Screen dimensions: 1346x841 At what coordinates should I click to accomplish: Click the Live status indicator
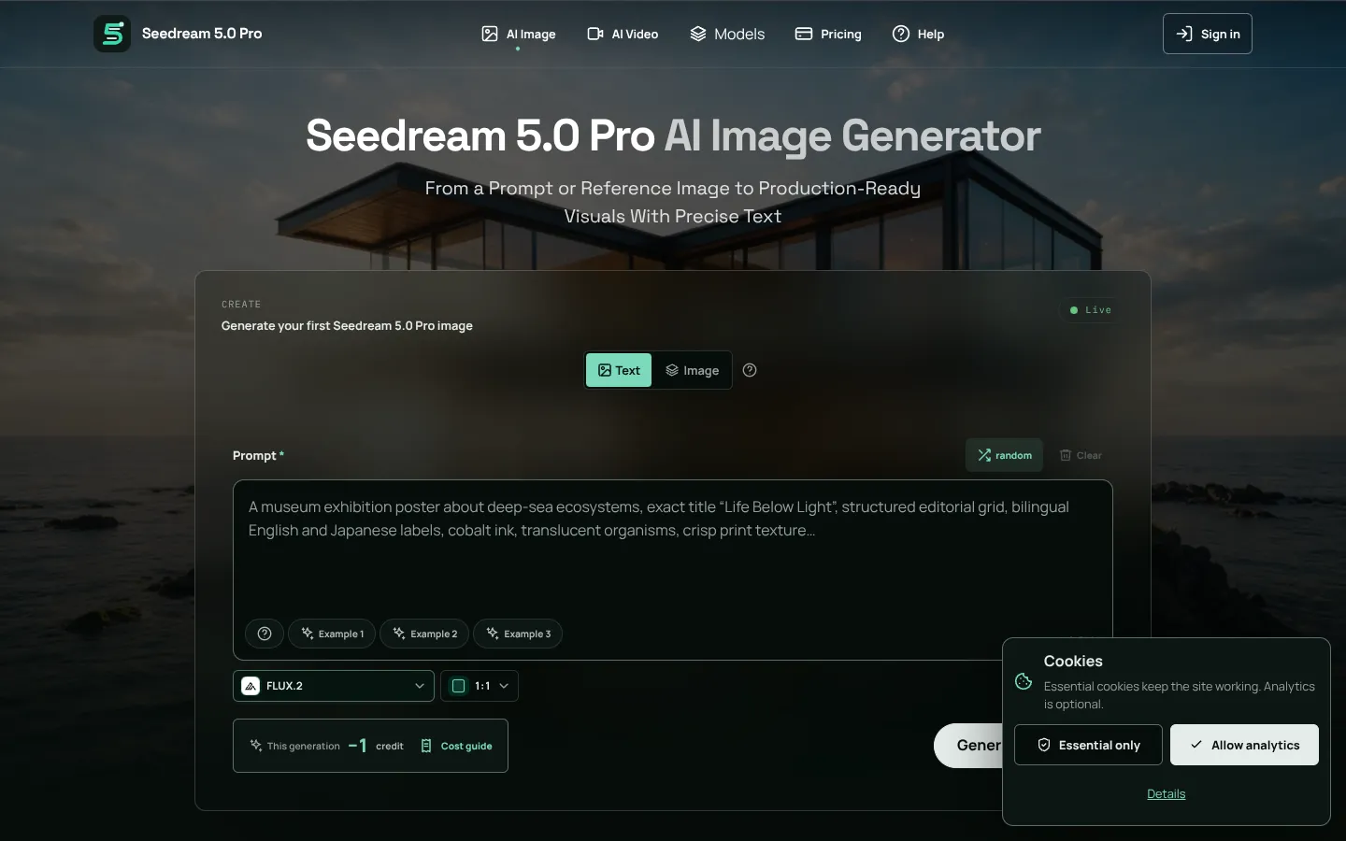click(x=1091, y=309)
